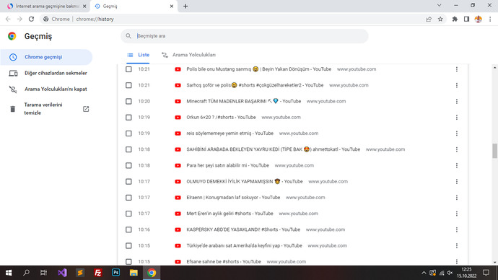Open actions menu for Sarhoş şoför ve polis entry
This screenshot has width=498, height=280.
457,85
